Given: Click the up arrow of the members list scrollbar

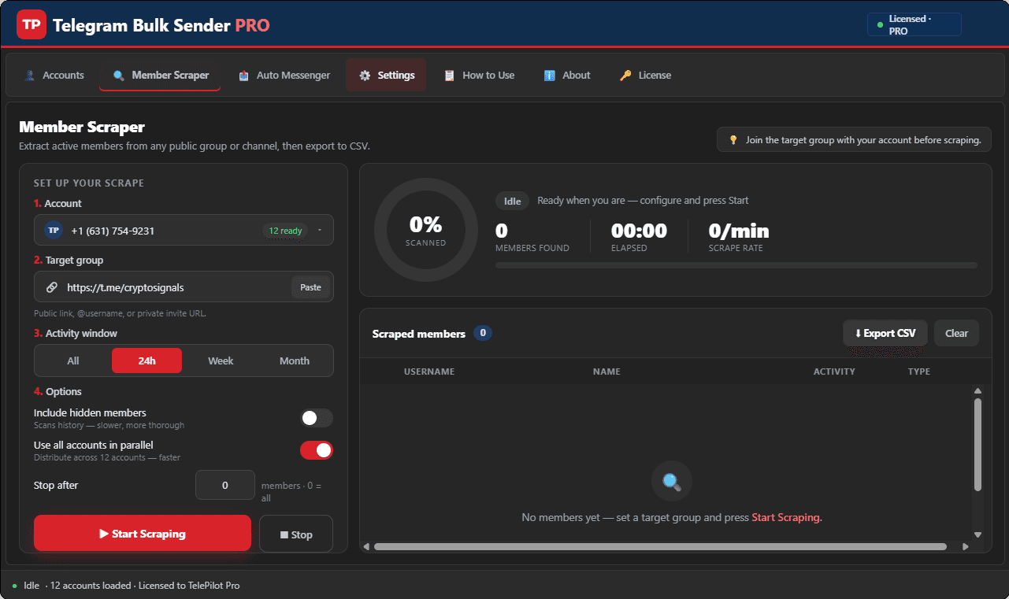Looking at the screenshot, I should tap(977, 391).
